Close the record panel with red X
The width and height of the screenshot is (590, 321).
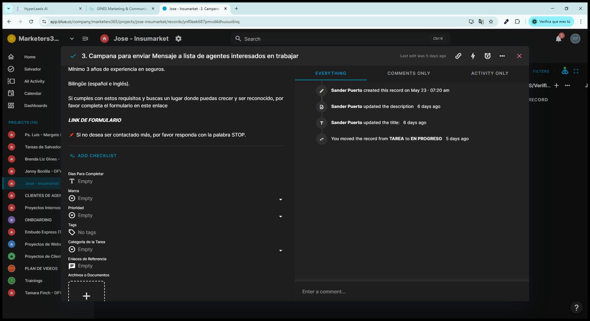tap(519, 56)
